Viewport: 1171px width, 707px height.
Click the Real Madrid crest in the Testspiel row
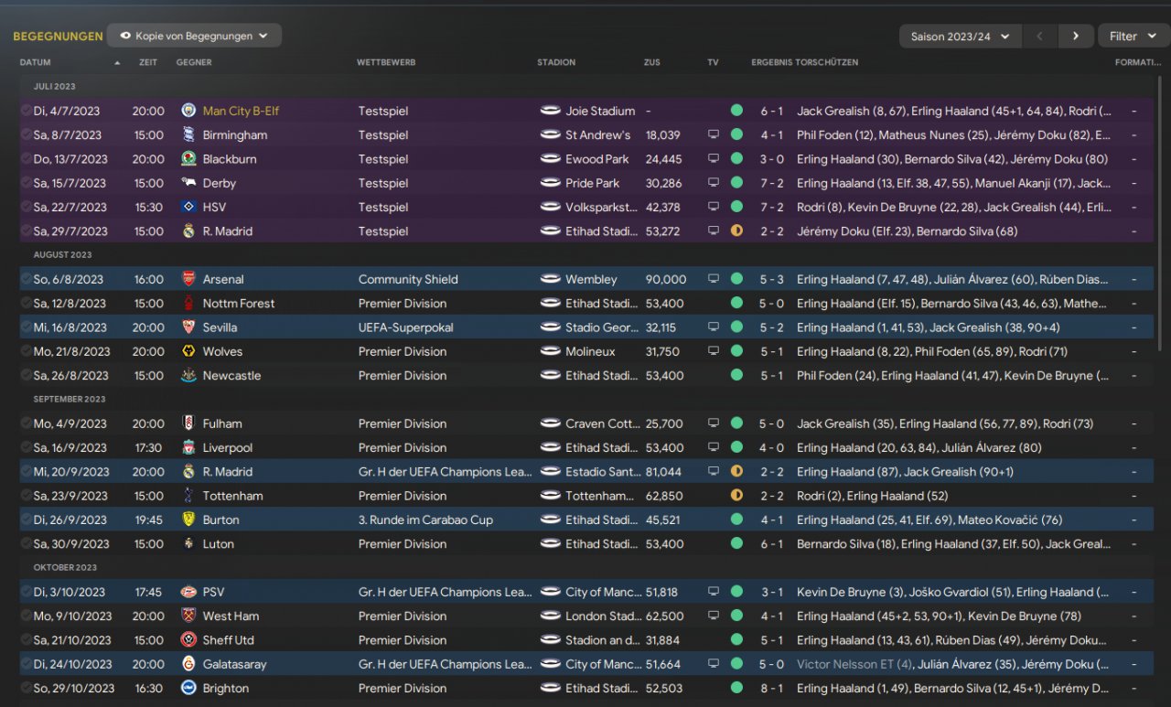pyautogui.click(x=188, y=231)
